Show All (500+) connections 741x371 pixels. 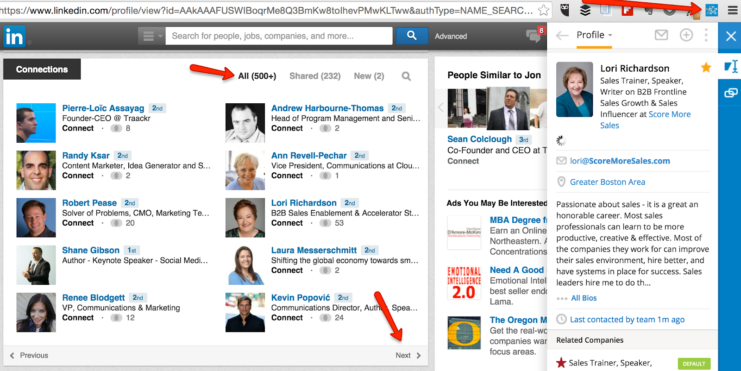pos(257,76)
